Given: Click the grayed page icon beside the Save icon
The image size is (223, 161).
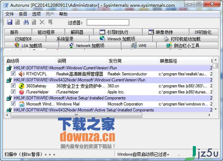Looking at the screenshot, I should 17,22.
